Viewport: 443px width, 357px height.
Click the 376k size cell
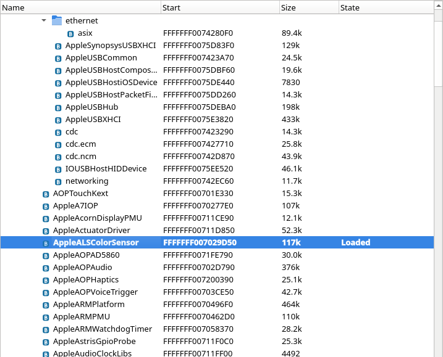coord(290,267)
